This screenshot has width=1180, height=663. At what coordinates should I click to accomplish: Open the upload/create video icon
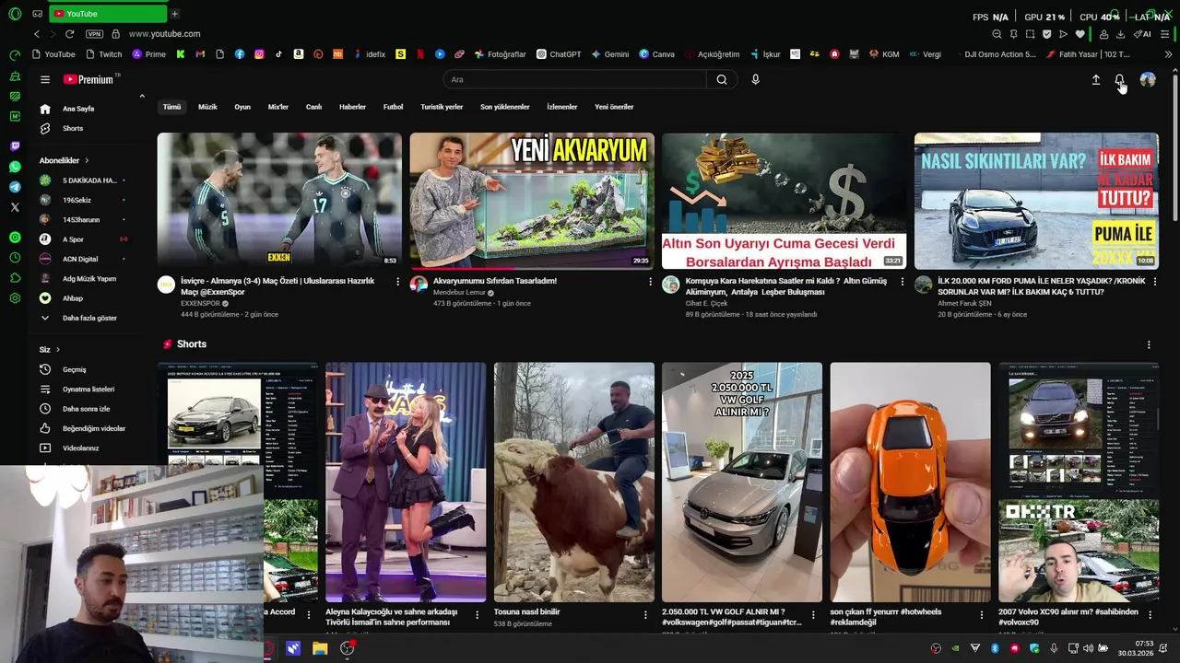point(1096,80)
